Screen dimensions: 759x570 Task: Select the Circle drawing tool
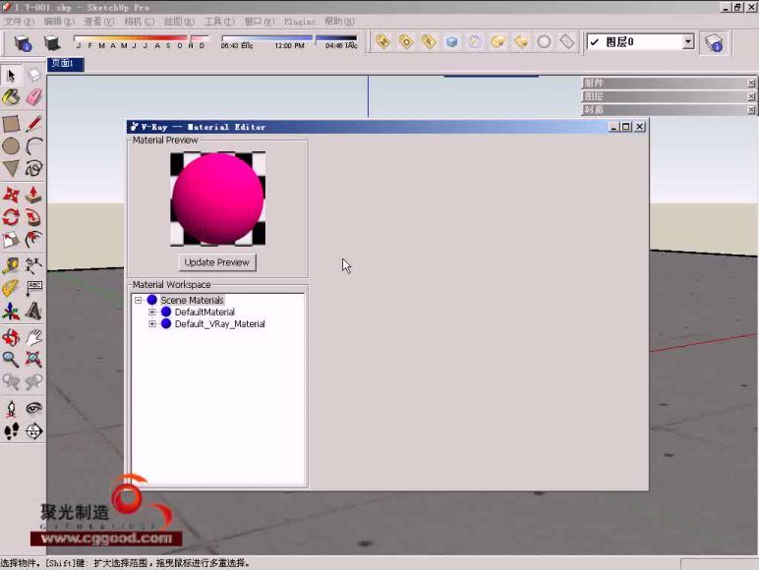coord(11,145)
